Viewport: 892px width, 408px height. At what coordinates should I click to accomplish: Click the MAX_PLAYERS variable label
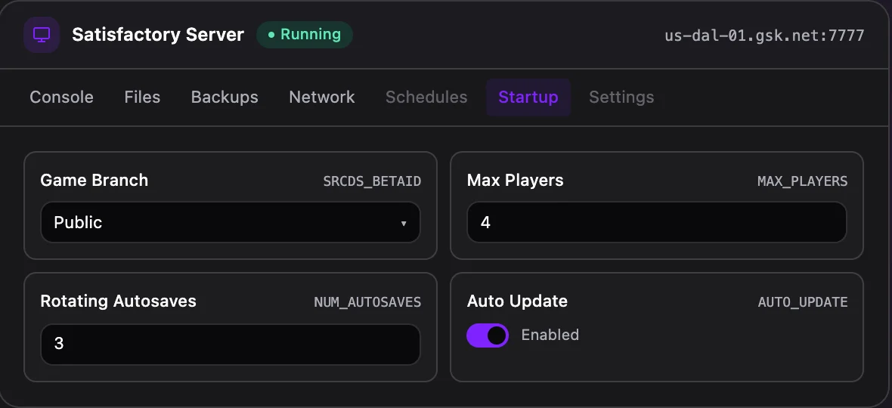point(802,181)
